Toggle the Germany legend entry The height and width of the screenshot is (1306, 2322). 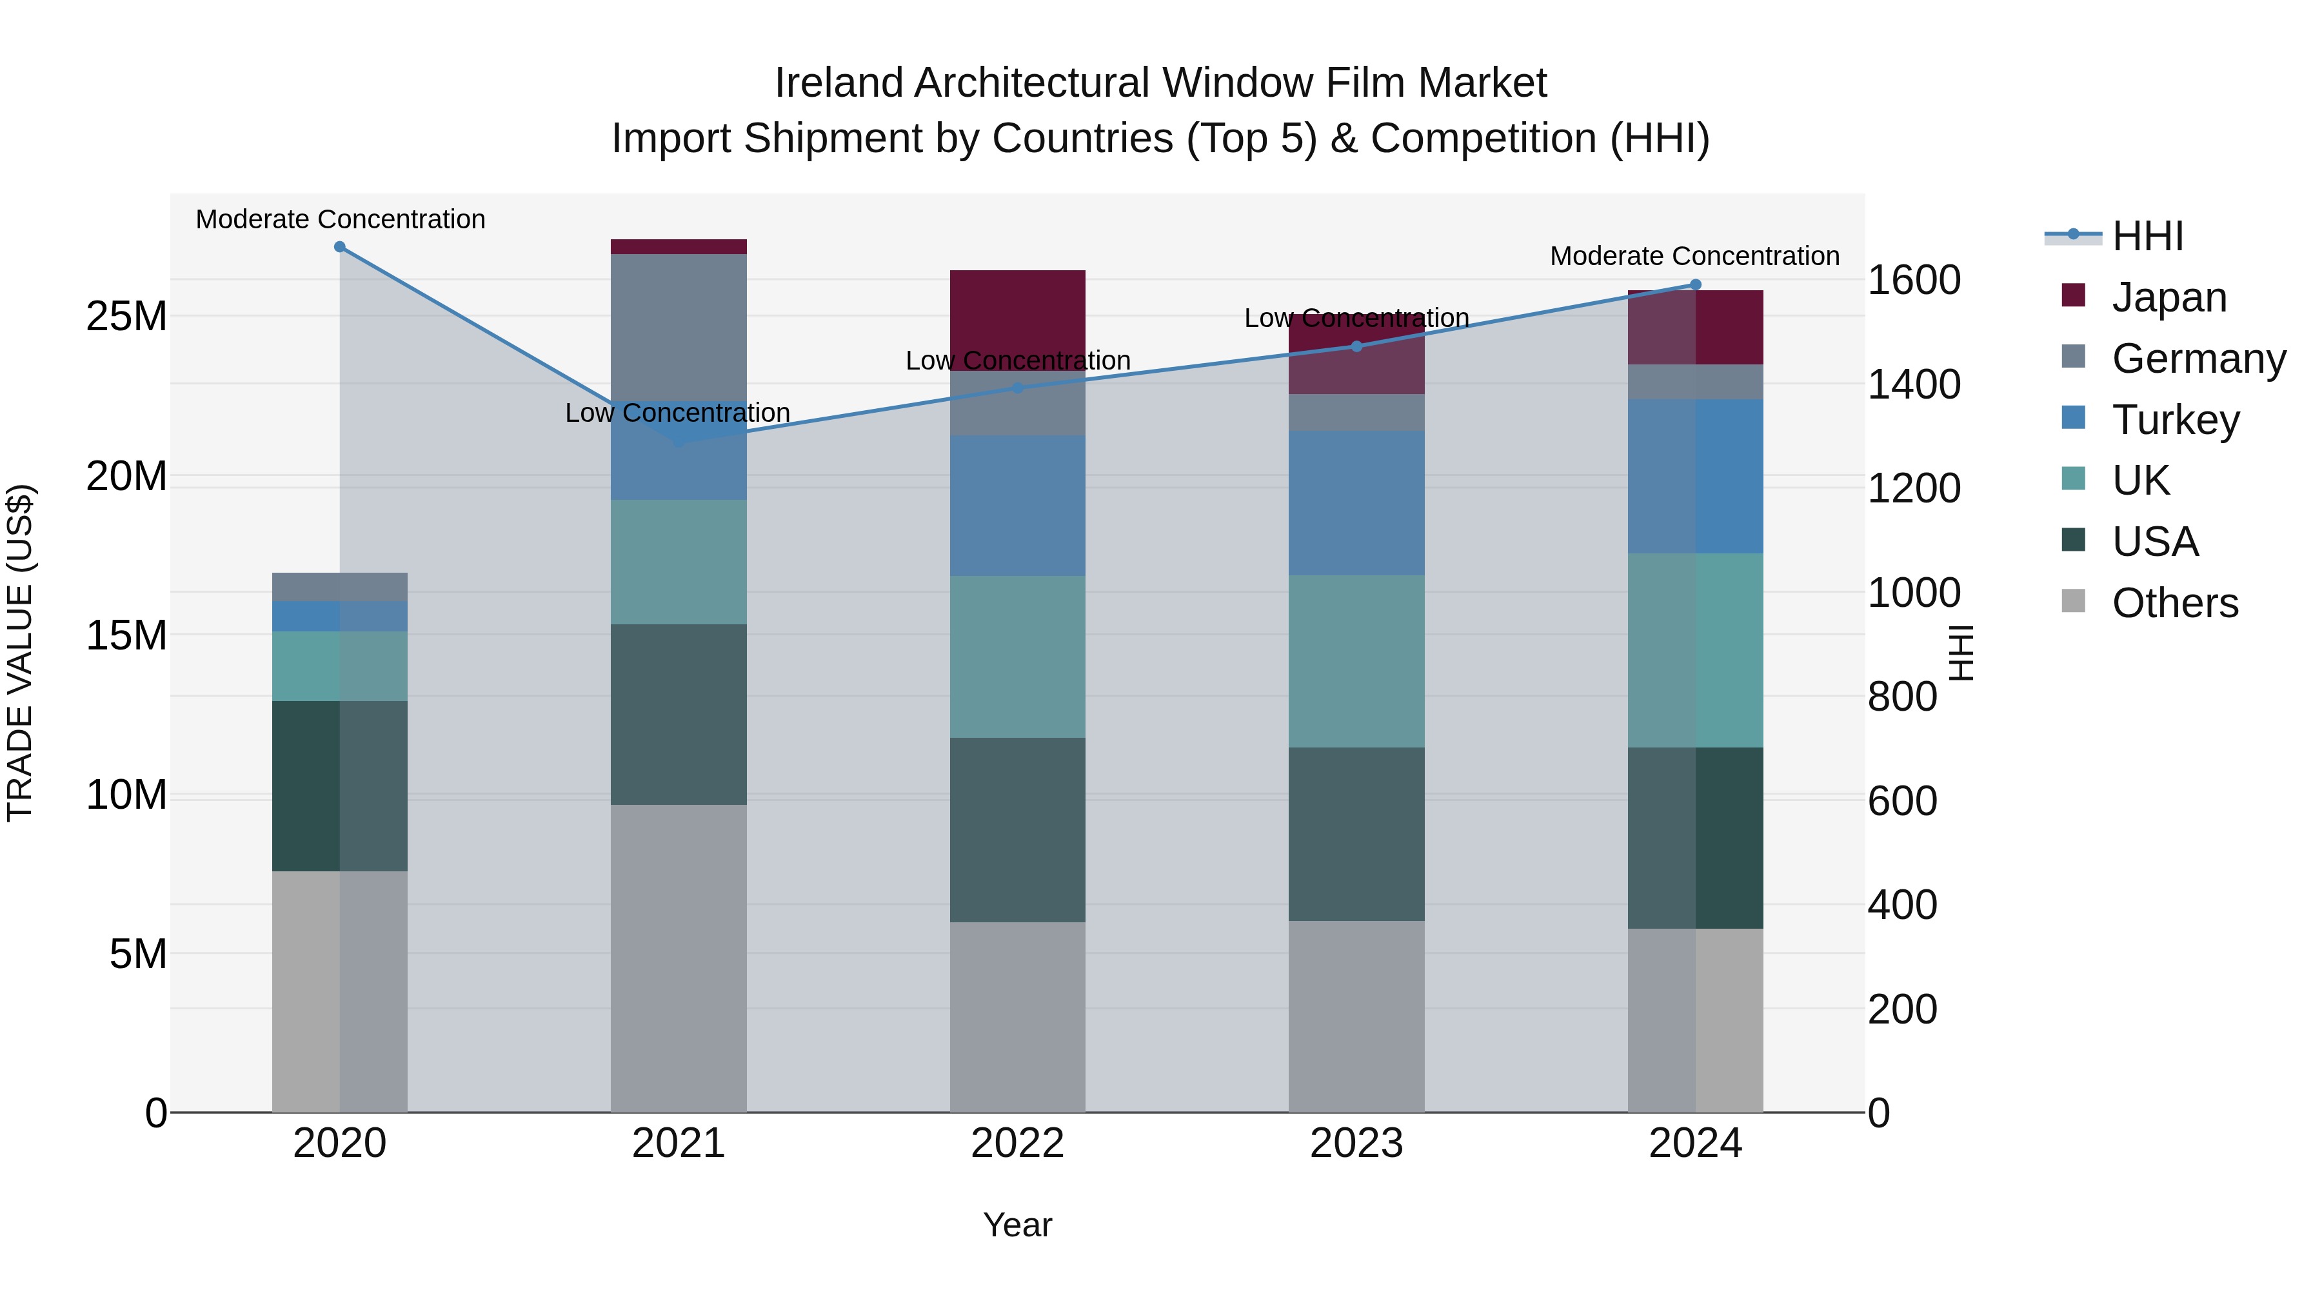[x=2174, y=358]
